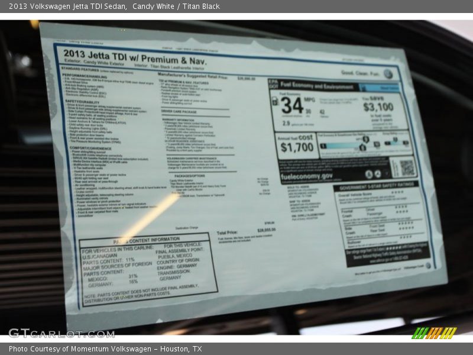Viewport: 473px width, 355px height.
Task: Click the 'PUEBLA, MEXICO' assembly point text
Action: tap(175, 256)
